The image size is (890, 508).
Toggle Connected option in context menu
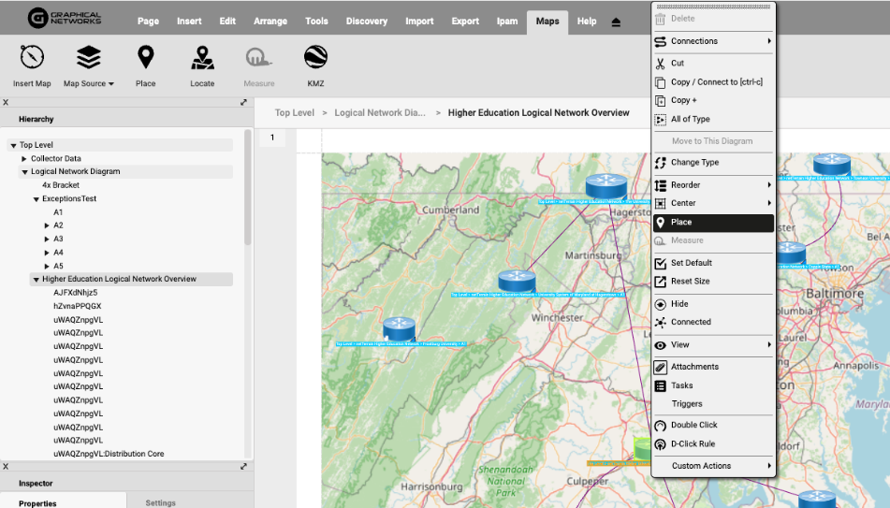(660, 322)
